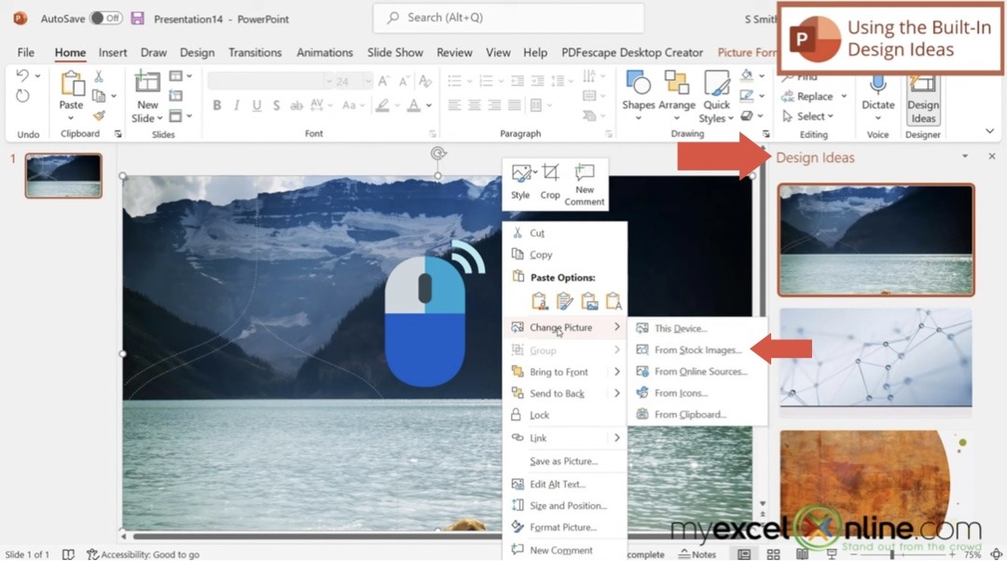Click the Paste as Picture option icon

coord(589,300)
